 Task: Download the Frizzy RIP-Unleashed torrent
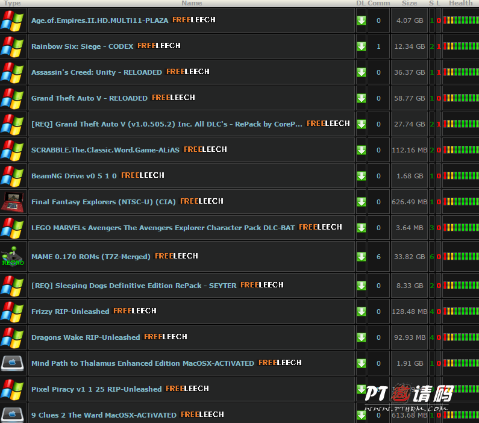pos(361,312)
